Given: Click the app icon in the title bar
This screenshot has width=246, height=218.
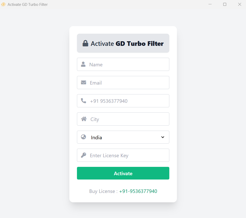Looking at the screenshot, I should [x=3, y=4].
